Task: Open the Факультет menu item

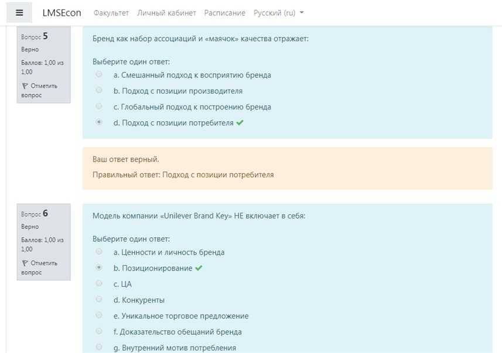Action: [x=111, y=13]
